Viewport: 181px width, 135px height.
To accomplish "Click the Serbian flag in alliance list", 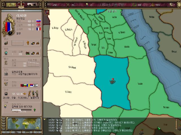I will (31, 85).
